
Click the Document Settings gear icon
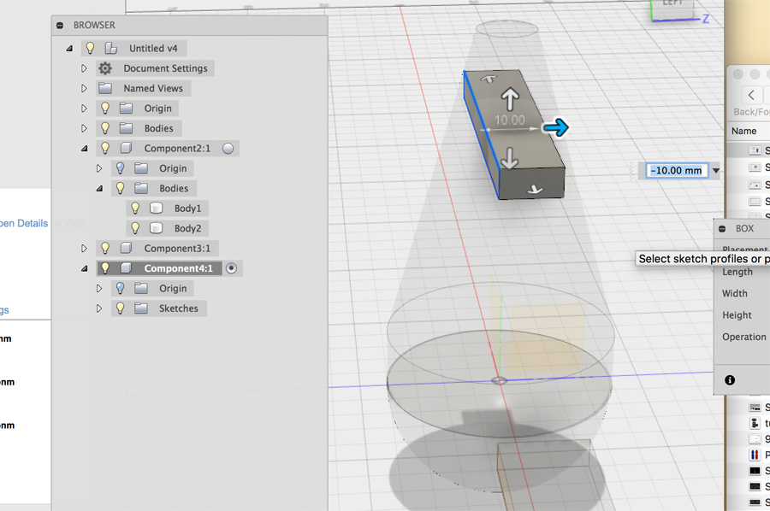(105, 68)
